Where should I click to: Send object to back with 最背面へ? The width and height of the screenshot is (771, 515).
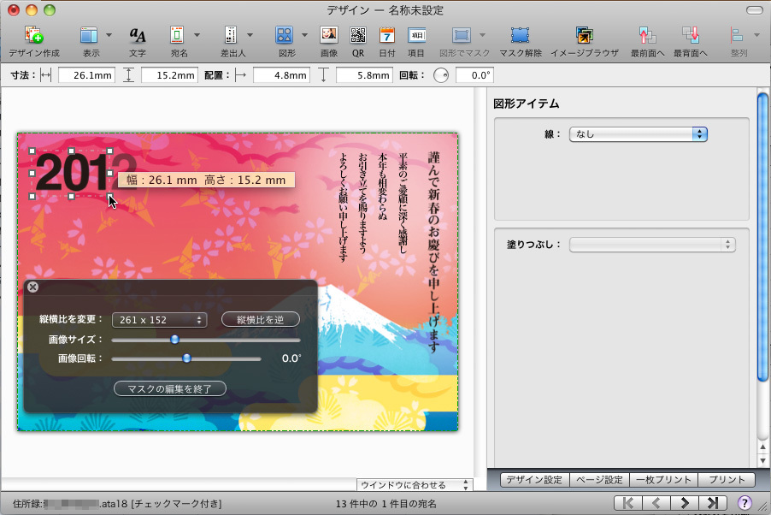[x=690, y=36]
